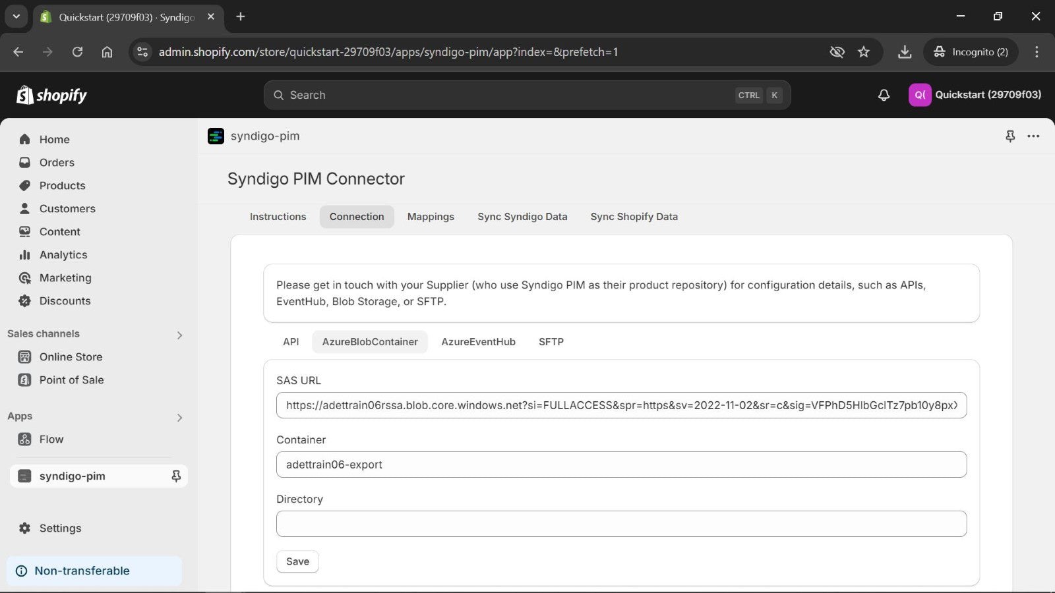Screen dimensions: 1055x593
Task: Open the three-dot menu beside the pin
Action: tap(1033, 136)
